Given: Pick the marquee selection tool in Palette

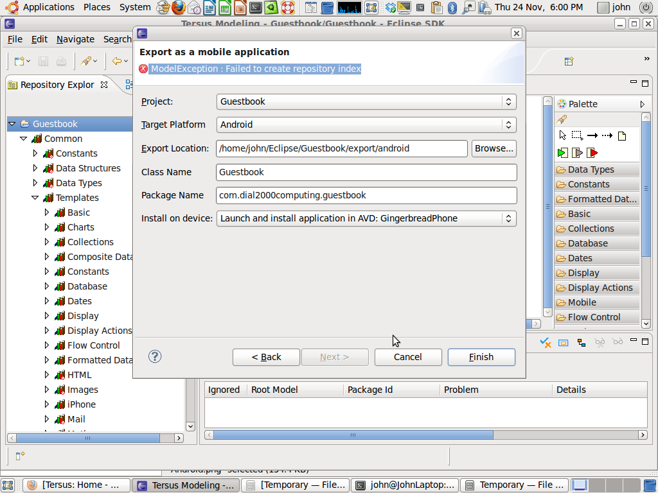Looking at the screenshot, I should pyautogui.click(x=577, y=135).
